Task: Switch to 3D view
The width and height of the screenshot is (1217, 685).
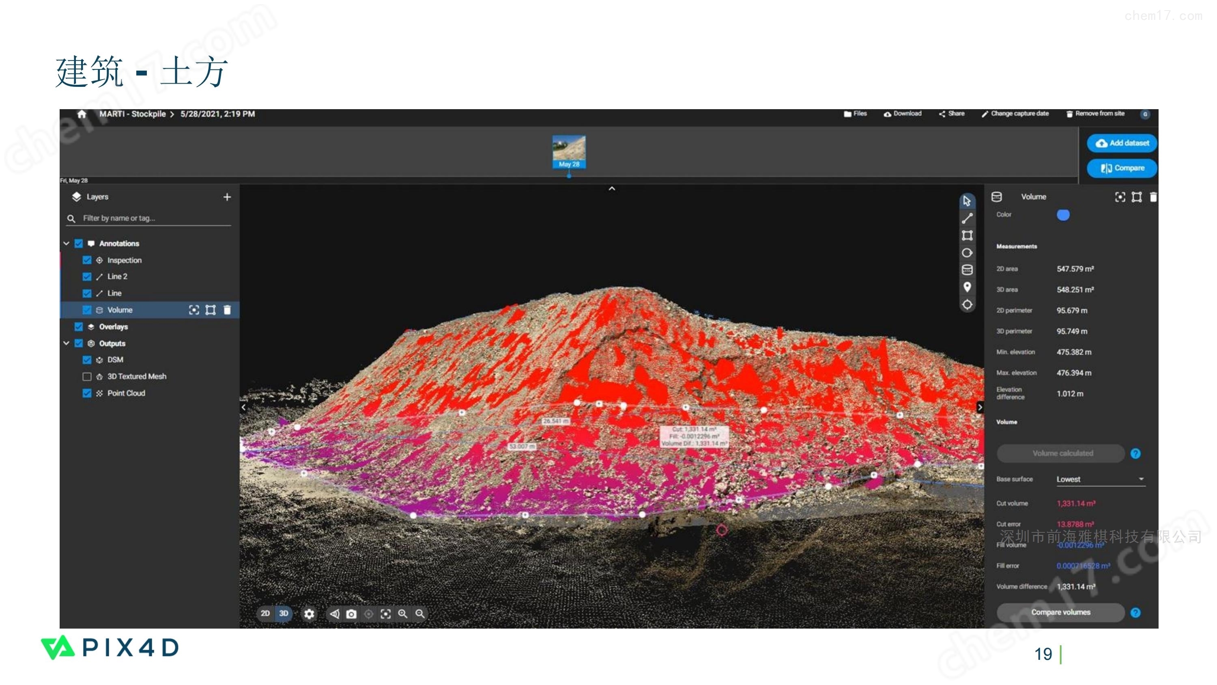Action: (x=284, y=614)
